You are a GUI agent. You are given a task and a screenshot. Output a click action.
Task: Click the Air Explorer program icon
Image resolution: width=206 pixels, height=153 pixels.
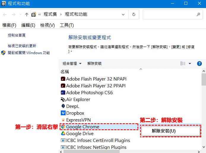coord(63,100)
